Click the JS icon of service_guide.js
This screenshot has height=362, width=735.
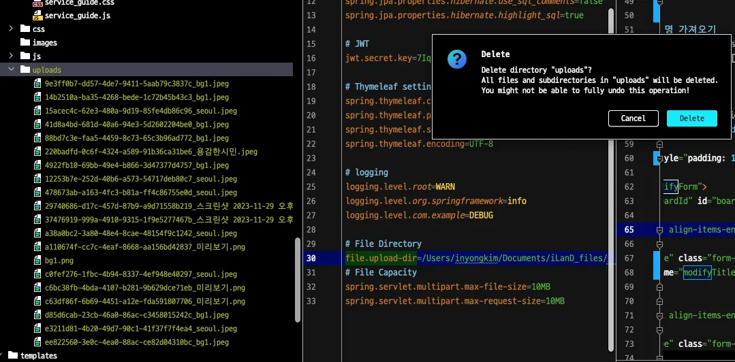pos(37,15)
